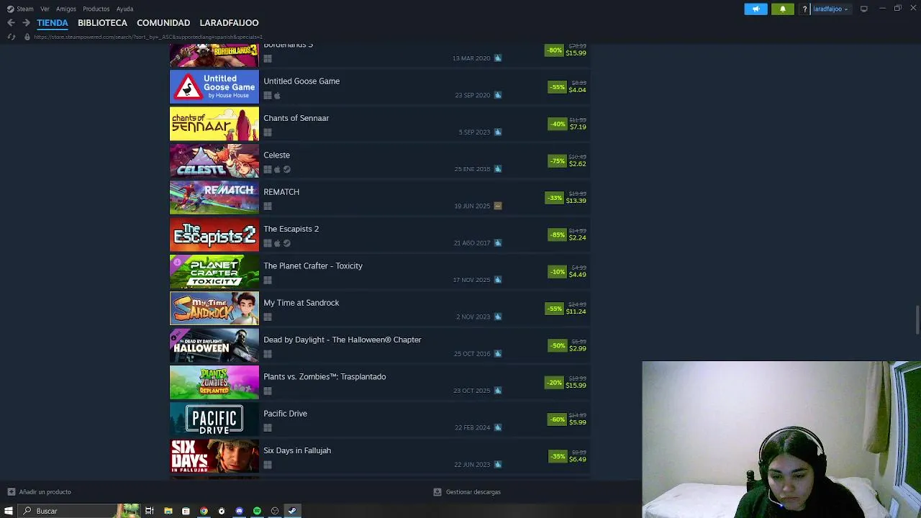The height and width of the screenshot is (518, 921).
Task: Switch to the TIENDA tab
Action: (x=53, y=23)
